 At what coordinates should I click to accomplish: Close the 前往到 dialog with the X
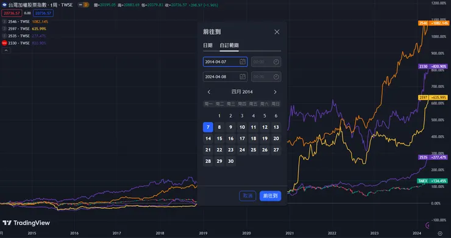tap(277, 32)
